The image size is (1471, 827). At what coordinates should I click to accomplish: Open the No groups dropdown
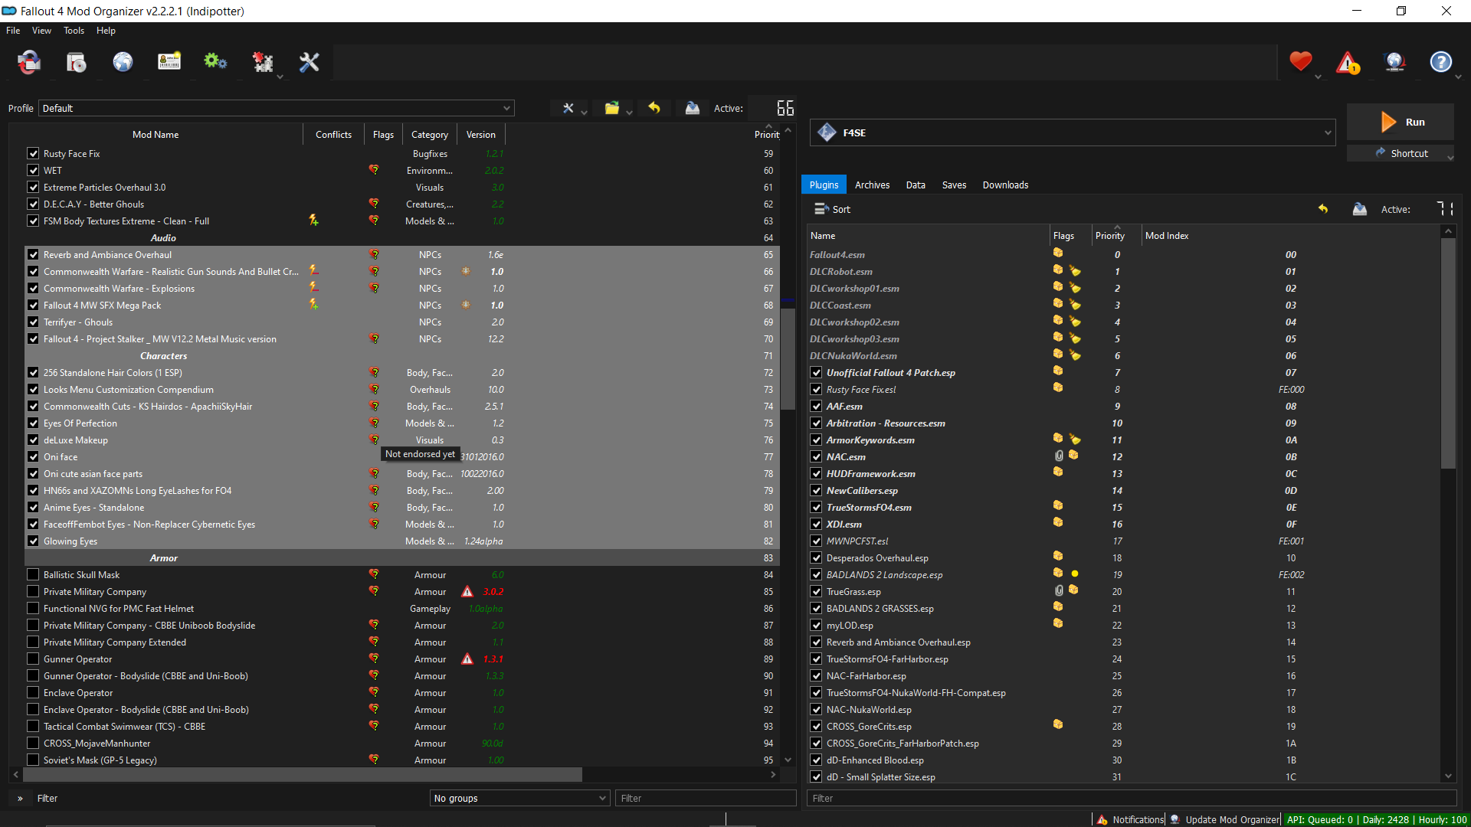(519, 798)
